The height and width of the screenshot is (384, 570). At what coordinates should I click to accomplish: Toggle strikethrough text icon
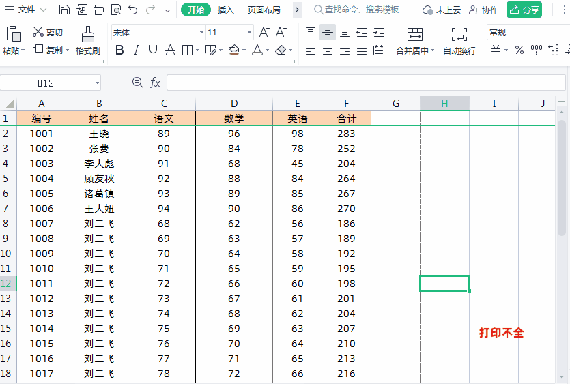point(170,50)
